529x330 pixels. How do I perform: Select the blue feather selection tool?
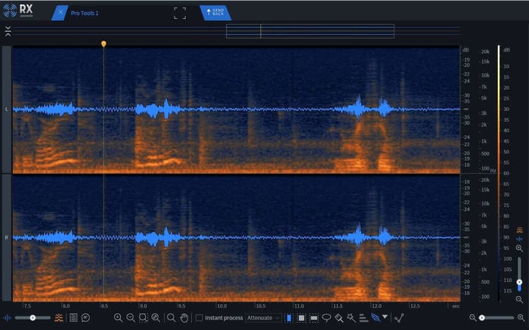(x=376, y=317)
